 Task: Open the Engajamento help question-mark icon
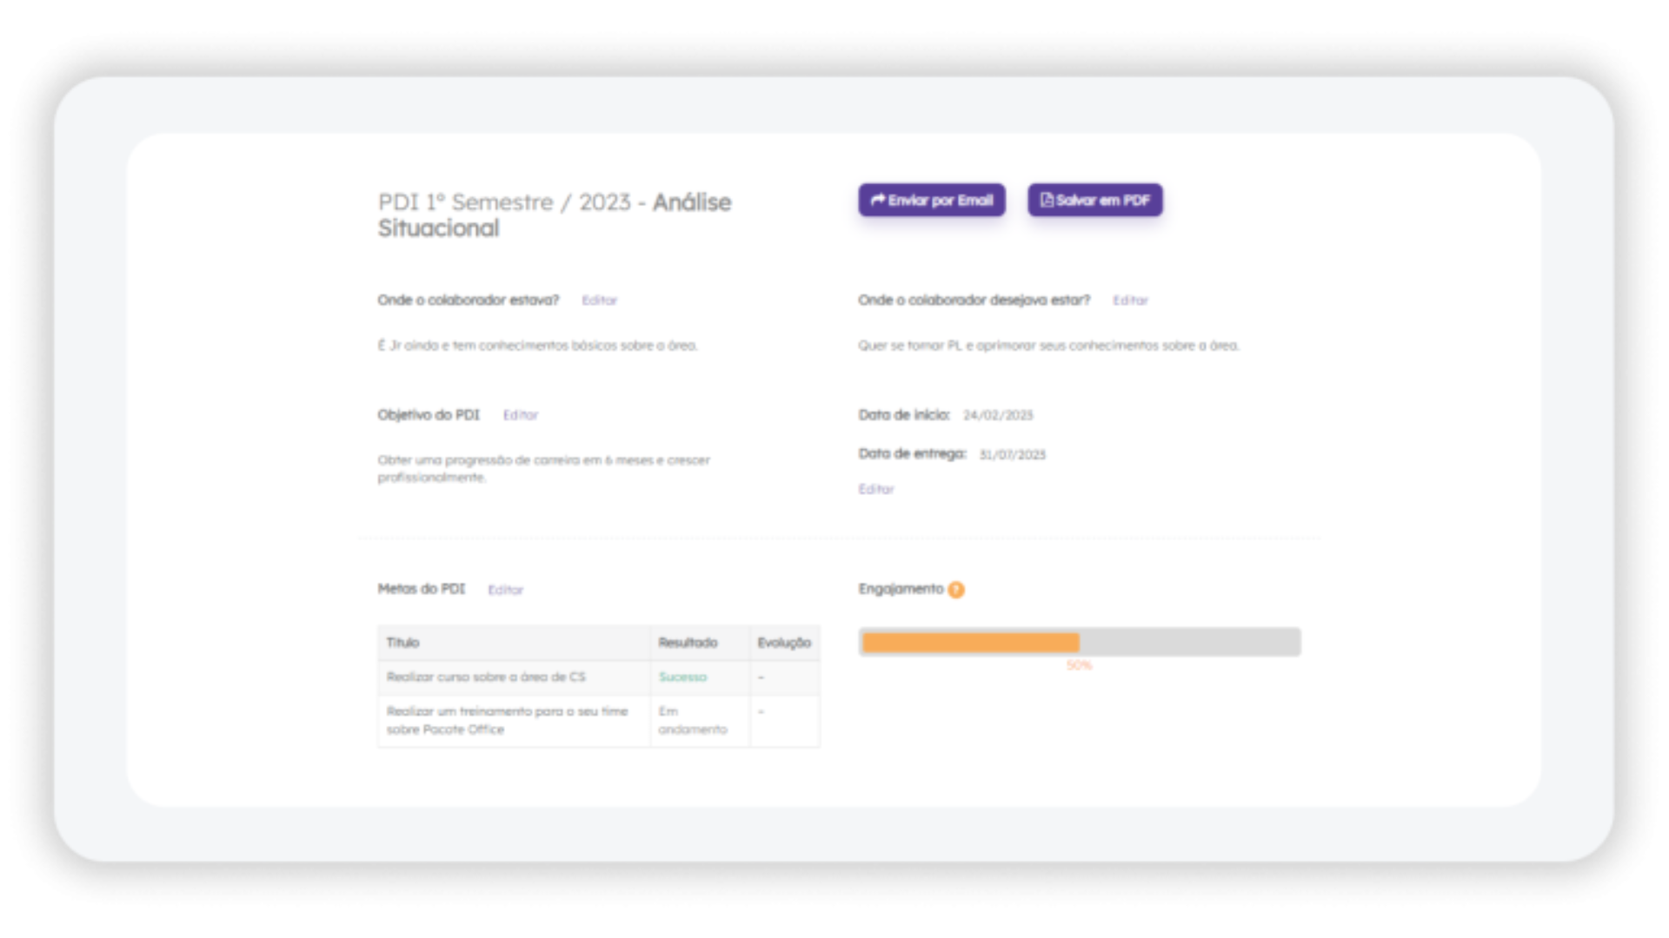tap(956, 590)
